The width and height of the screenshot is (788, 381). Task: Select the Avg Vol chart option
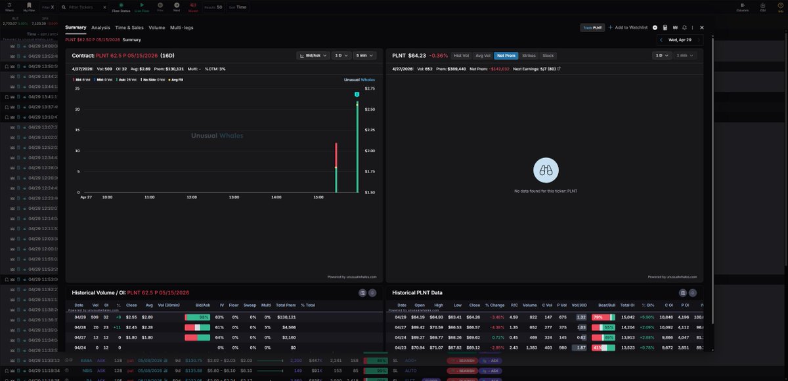point(483,56)
